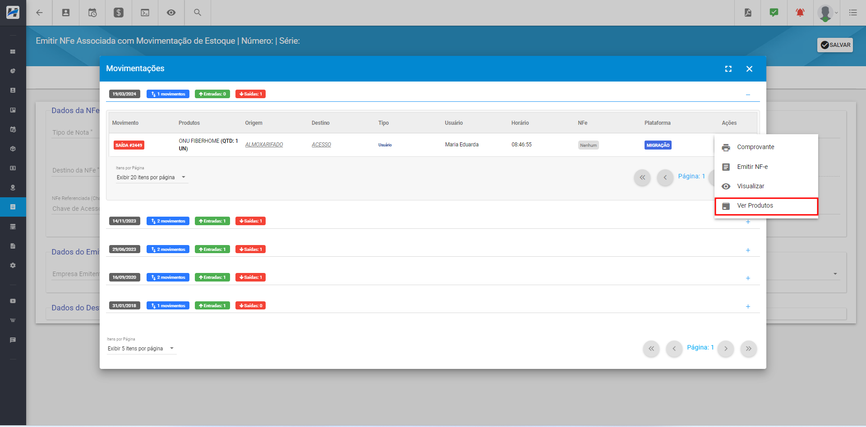Expand the 14/11/2023 movement group
Screen dimensions: 866x427
point(748,222)
